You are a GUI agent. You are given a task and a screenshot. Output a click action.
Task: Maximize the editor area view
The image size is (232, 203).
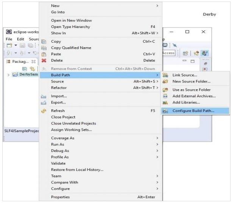[193, 61]
